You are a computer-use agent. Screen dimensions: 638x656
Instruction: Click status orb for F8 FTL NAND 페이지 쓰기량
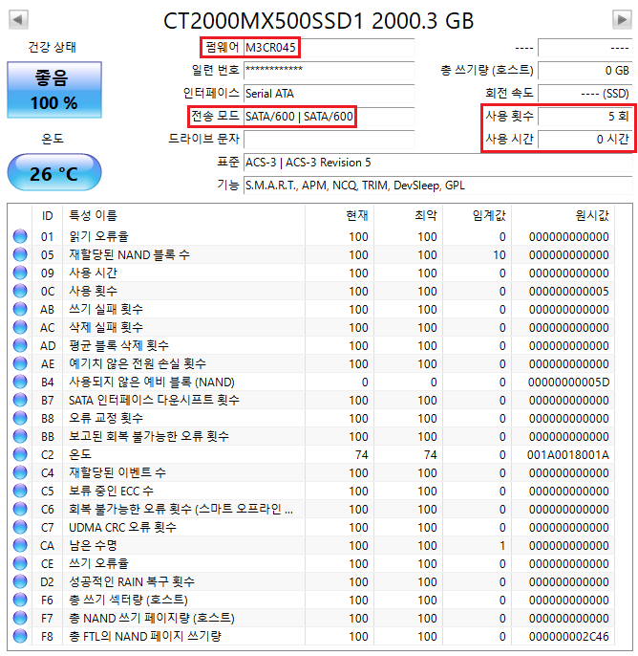coord(20,636)
